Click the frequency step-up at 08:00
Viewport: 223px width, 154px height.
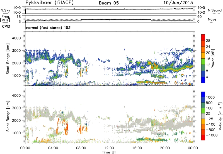[81, 20]
